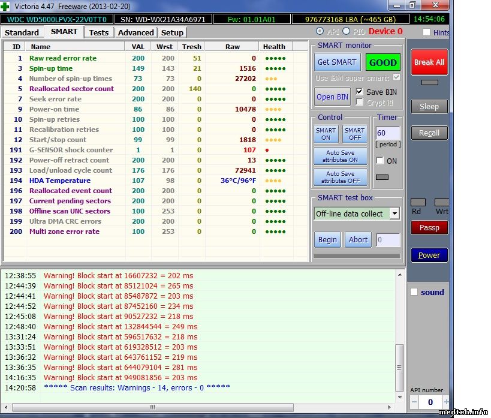Turn on SMART with SMART ON button
Viewport: 491px width, 418px height.
(326, 134)
